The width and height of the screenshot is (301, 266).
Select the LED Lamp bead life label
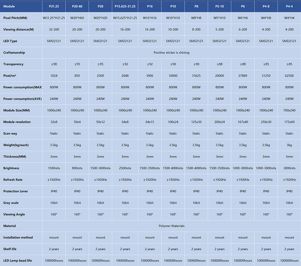tap(18, 260)
